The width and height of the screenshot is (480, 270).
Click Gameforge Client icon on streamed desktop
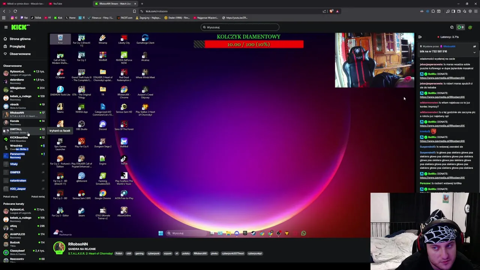145,39
